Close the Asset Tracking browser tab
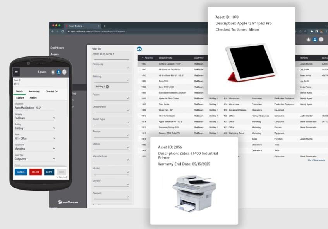Image resolution: width=328 pixels, height=229 pixels. [x=98, y=26]
